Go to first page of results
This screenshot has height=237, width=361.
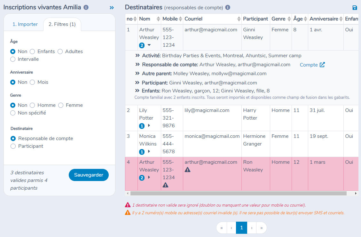[x=222, y=228]
